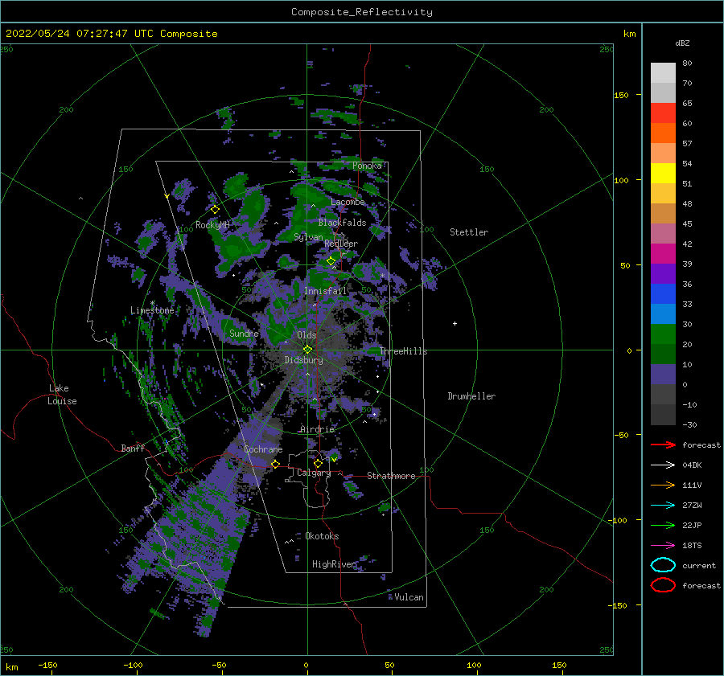Click the Composite_Reflectivity title text
Screen dimensions: 724x676
click(x=361, y=12)
